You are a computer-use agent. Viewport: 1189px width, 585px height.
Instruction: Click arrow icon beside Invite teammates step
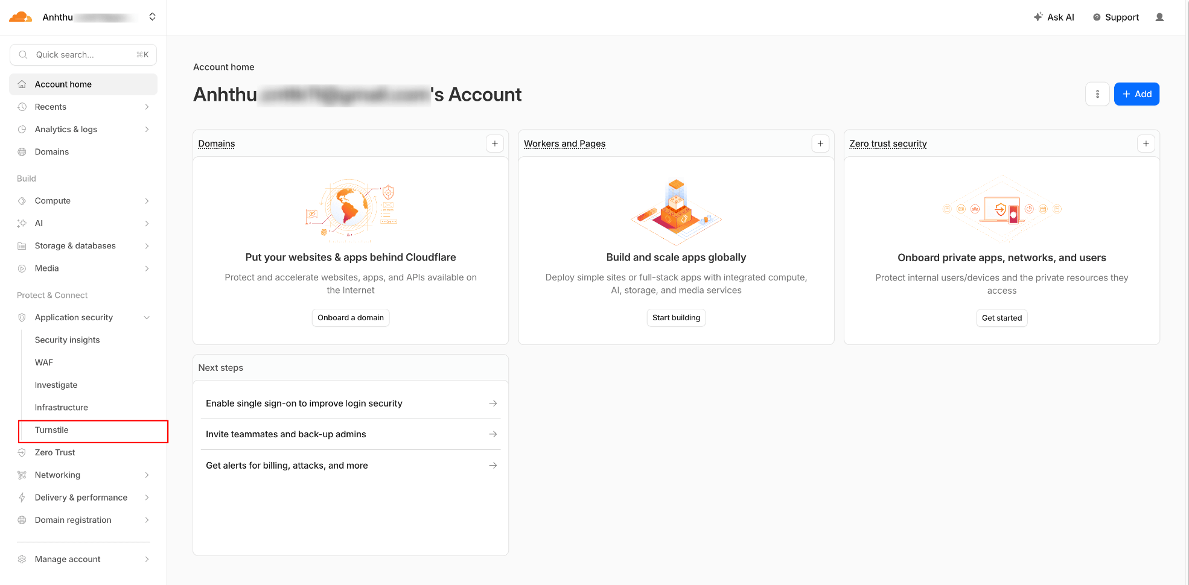tap(493, 434)
